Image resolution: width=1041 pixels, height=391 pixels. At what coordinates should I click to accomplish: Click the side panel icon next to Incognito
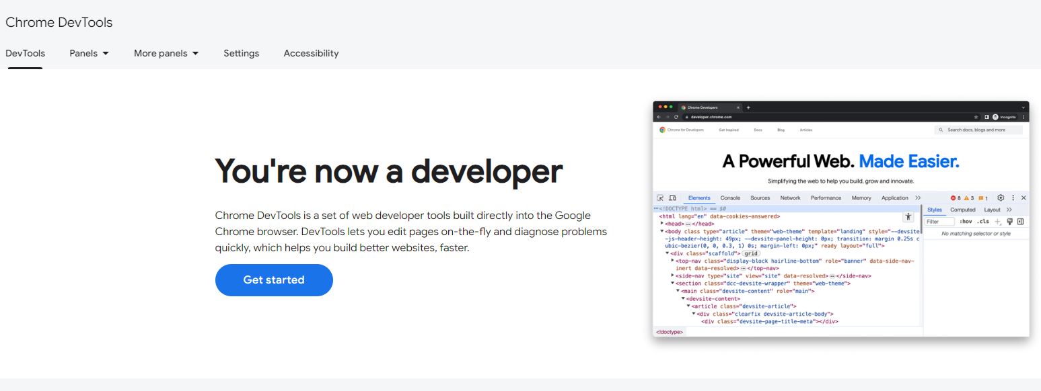[x=986, y=117]
